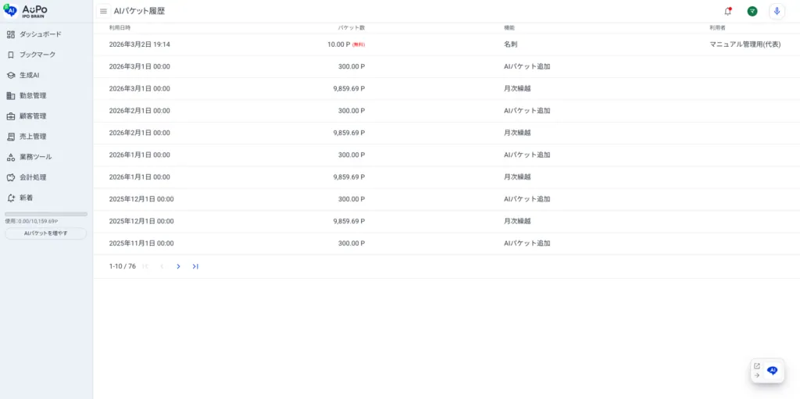Jump to last page of history
The width and height of the screenshot is (800, 399).
(x=195, y=266)
